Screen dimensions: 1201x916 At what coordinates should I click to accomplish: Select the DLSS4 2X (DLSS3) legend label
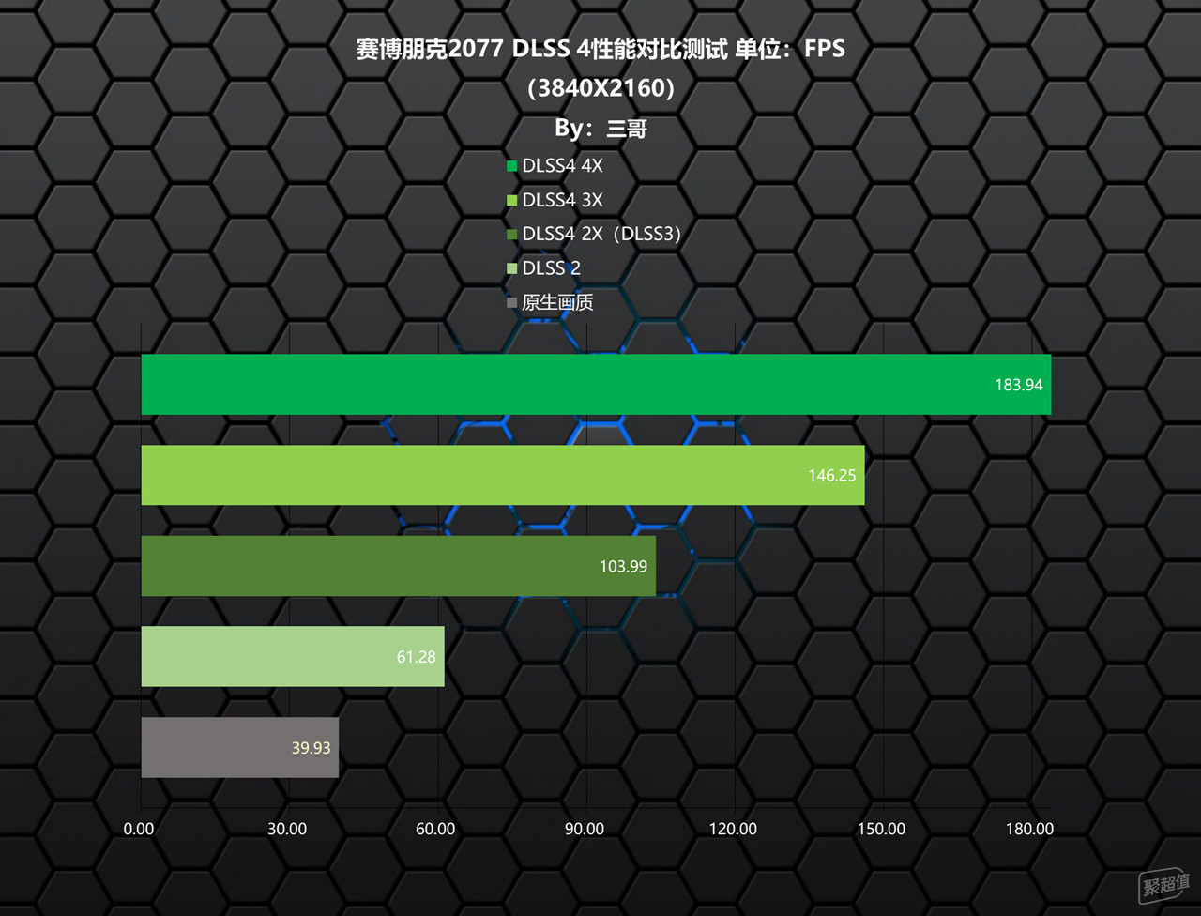click(x=600, y=234)
